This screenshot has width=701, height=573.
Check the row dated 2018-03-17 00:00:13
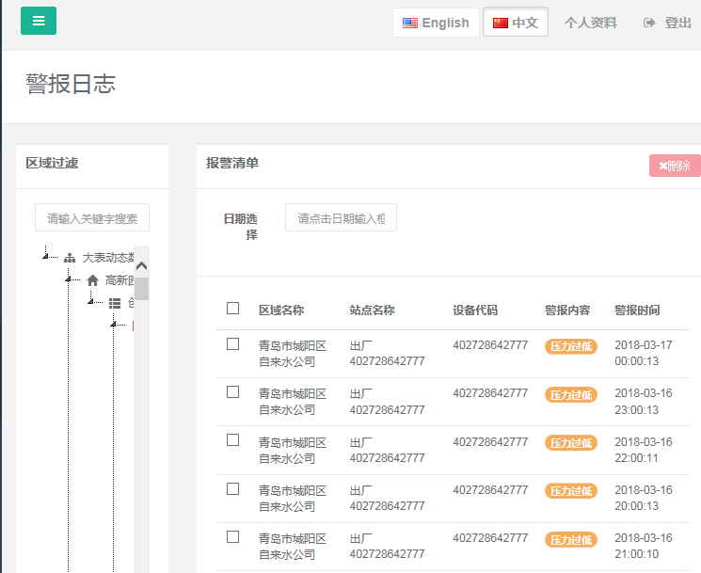pos(233,344)
